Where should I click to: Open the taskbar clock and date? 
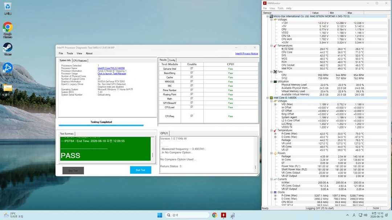coord(377,215)
